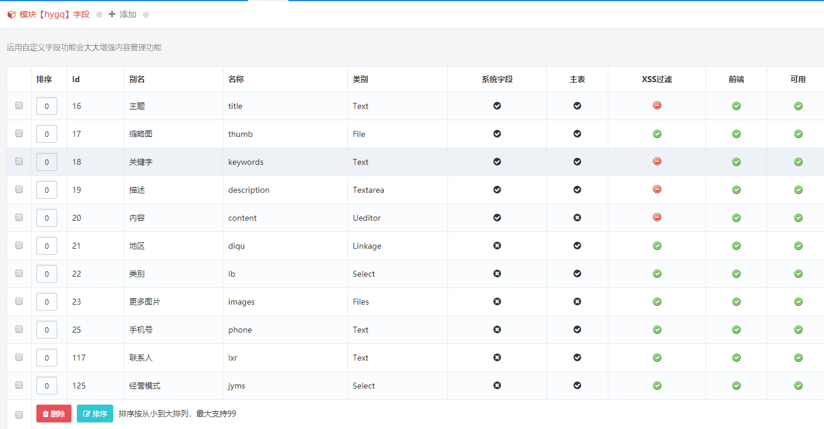Toggle XSS filter icon for keywords row

(x=657, y=161)
